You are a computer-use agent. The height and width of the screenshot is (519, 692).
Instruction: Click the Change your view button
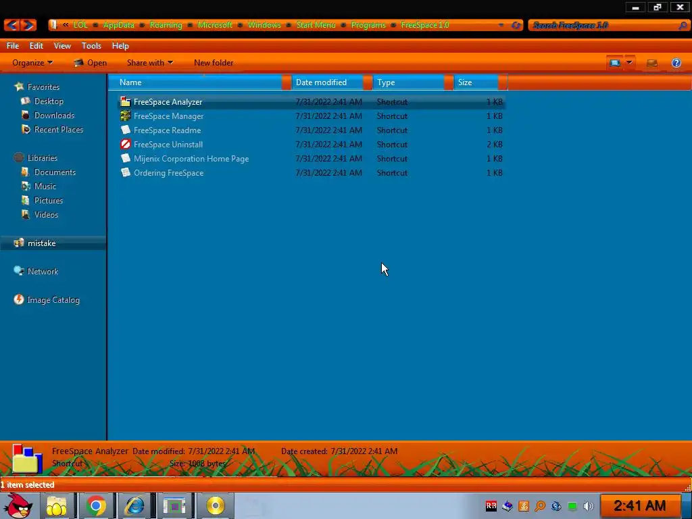click(615, 63)
